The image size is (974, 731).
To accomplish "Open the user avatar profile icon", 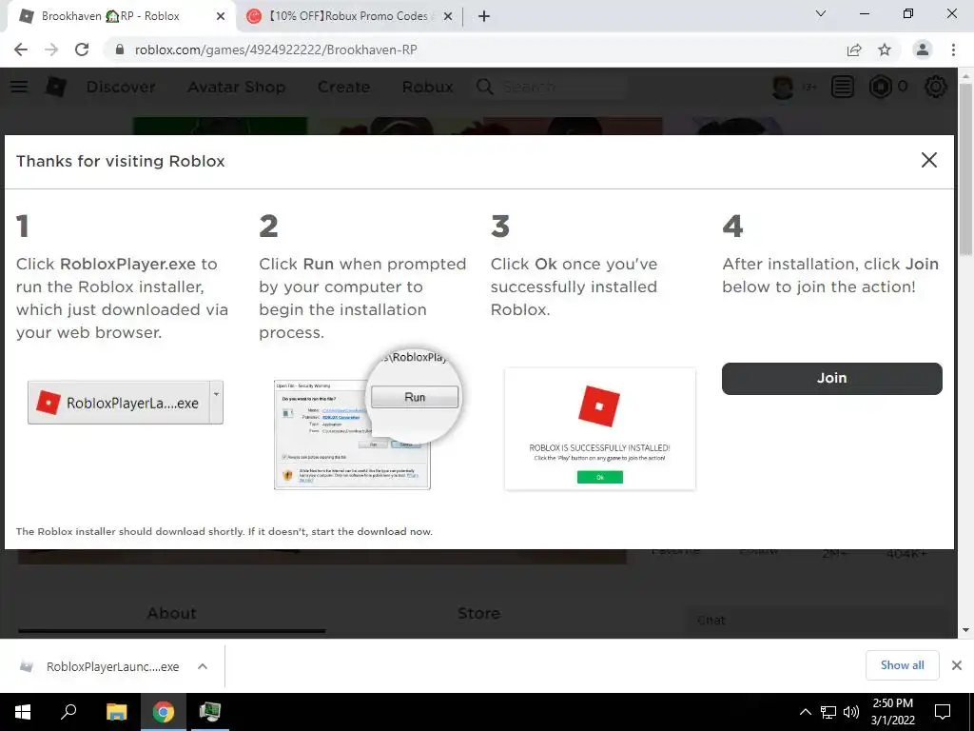I will (x=783, y=87).
